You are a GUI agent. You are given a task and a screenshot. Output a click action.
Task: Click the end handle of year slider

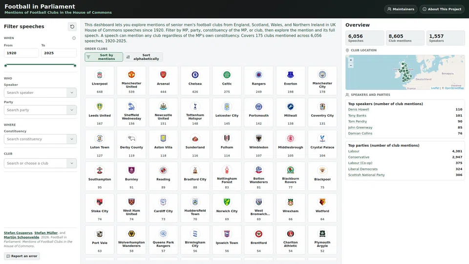[75, 66]
